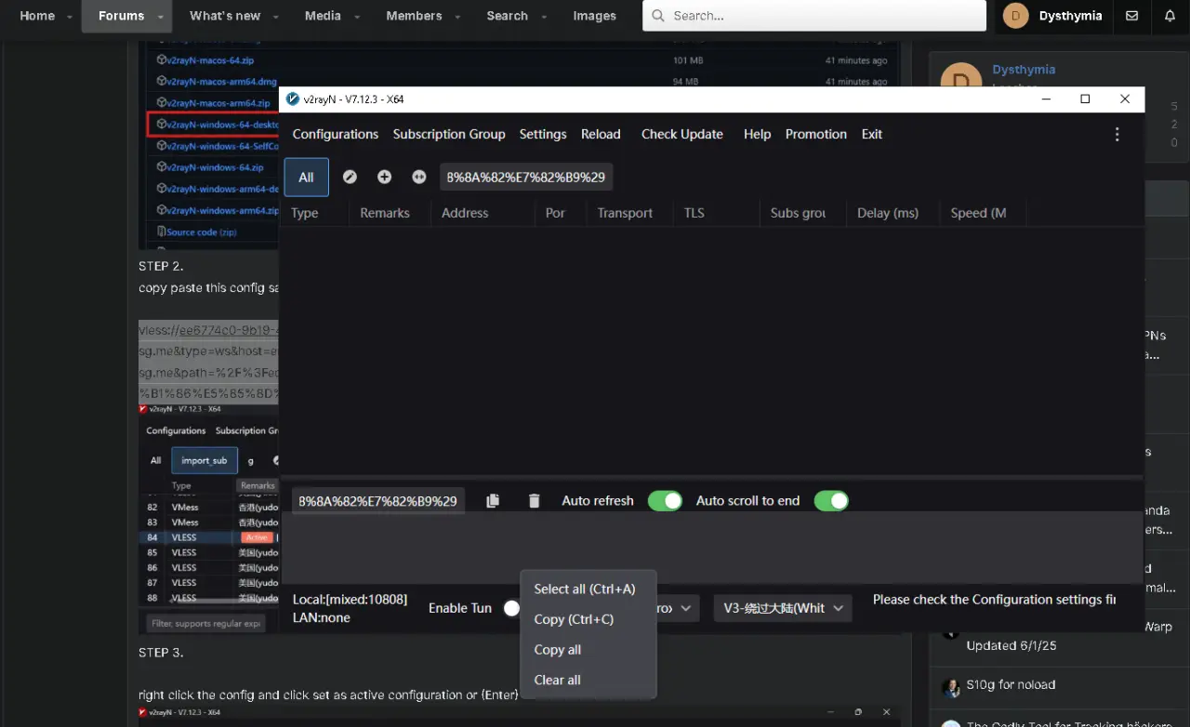
Task: Sort the server list by Speed column
Action: click(978, 213)
